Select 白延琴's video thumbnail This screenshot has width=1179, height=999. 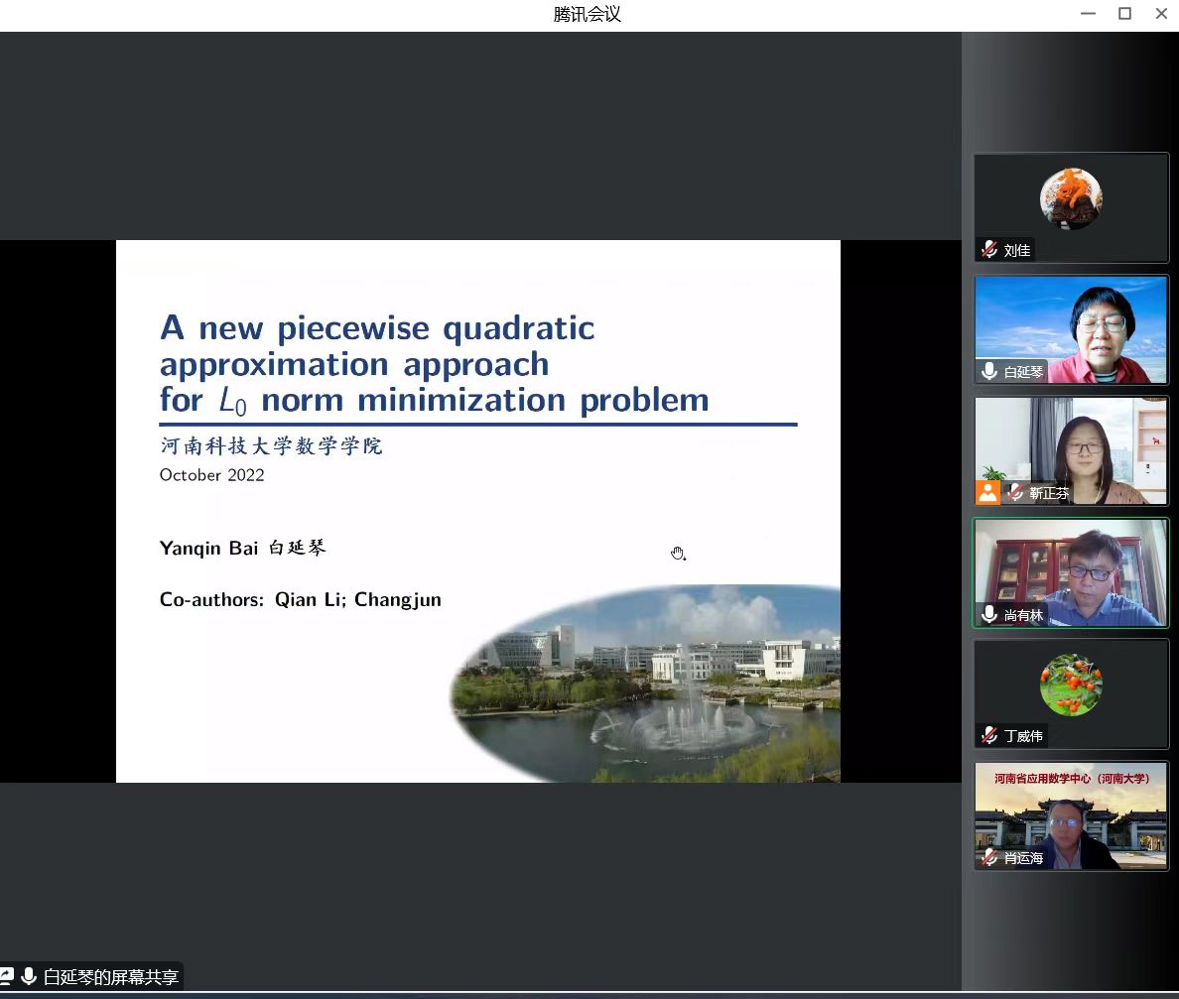pyautogui.click(x=1071, y=329)
